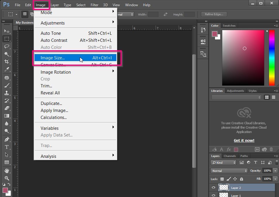Select the Horizontal Type tool
The width and height of the screenshot is (279, 197).
click(7, 147)
